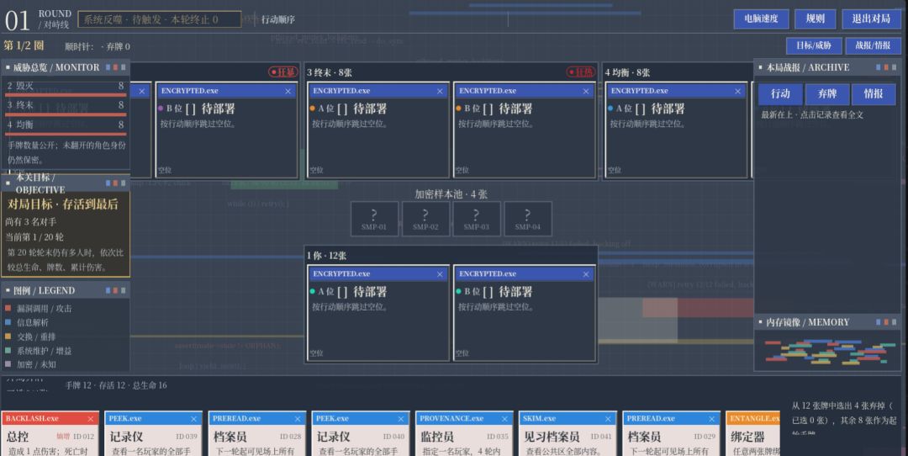
Task: Click red square icon in OBJECTIVE header
Action: pos(115,183)
